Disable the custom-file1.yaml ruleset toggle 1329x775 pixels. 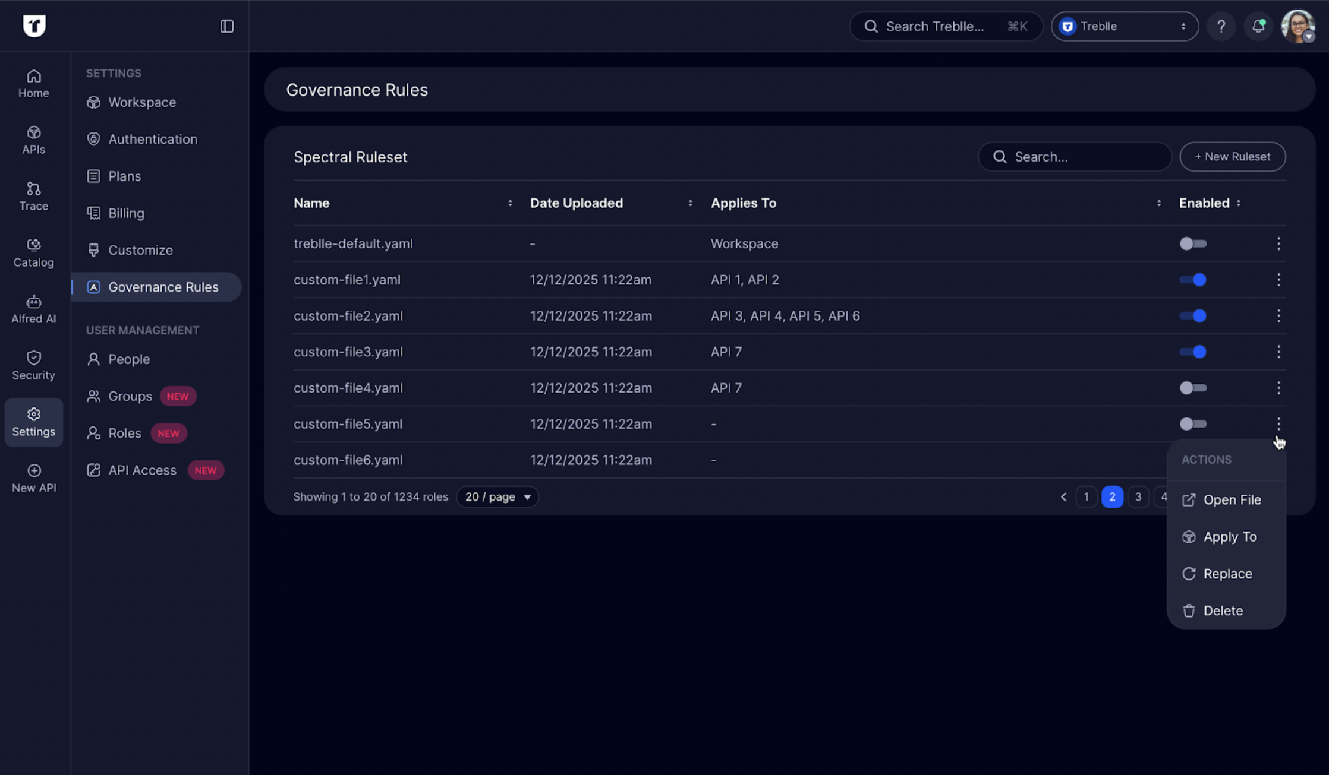point(1193,280)
